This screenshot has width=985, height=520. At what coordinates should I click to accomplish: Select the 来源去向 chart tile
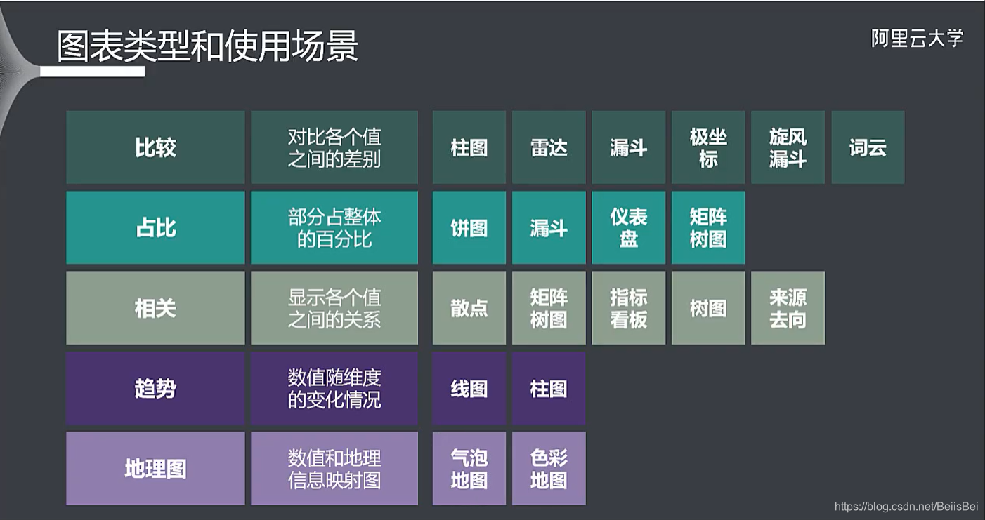(x=788, y=307)
